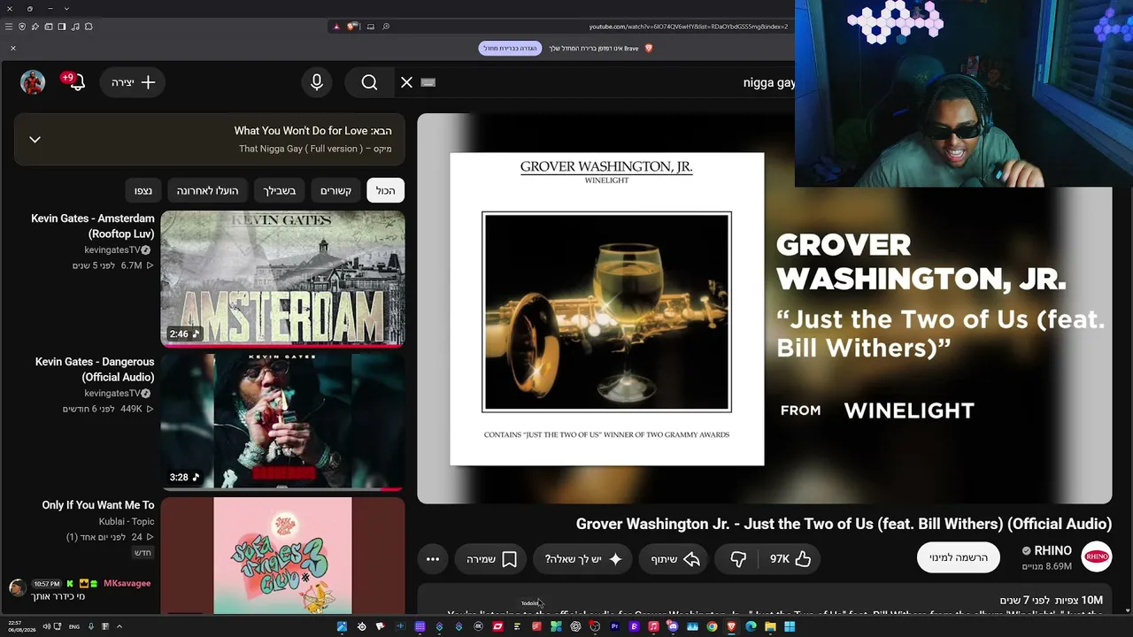This screenshot has height=637, width=1133.
Task: Click the What You Won't Do for Love next-up title
Action: pyautogui.click(x=301, y=131)
